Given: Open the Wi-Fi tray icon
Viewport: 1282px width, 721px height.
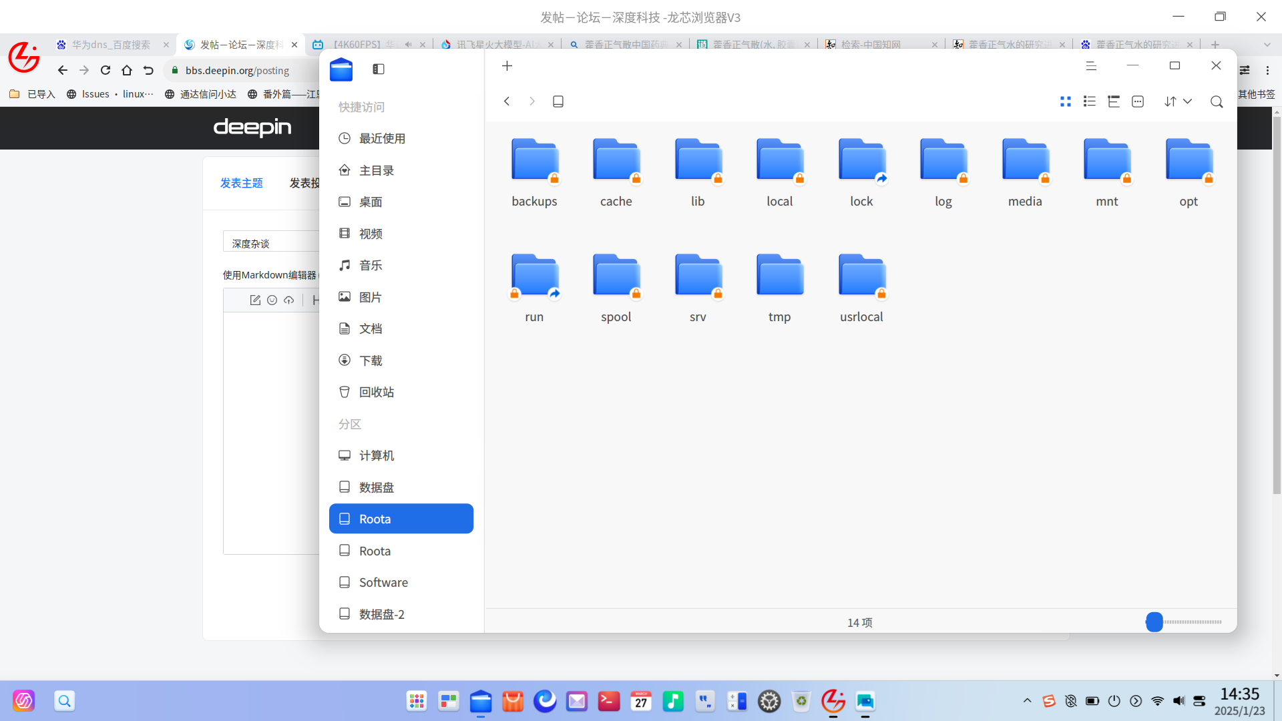Looking at the screenshot, I should tap(1157, 701).
